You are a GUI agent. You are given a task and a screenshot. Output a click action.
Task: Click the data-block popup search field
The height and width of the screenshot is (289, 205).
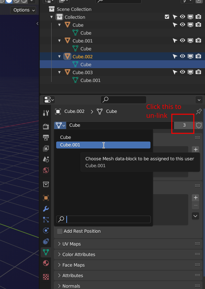[103, 219]
